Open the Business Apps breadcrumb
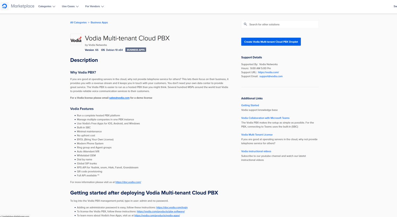 (x=99, y=22)
